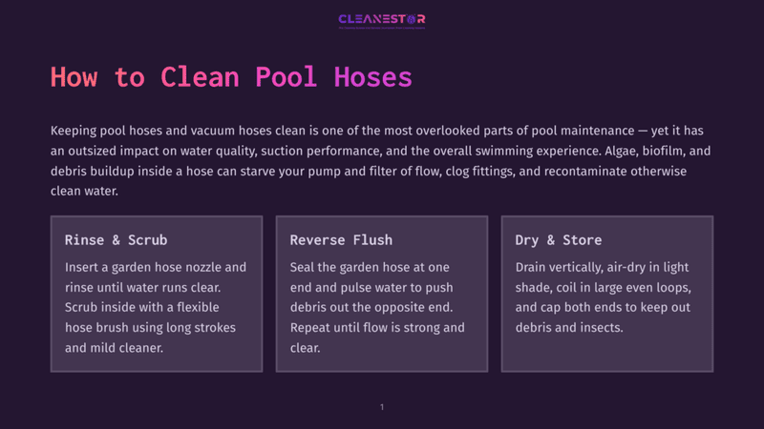Click the word "clear." ending Reverse Flush card

coord(305,348)
